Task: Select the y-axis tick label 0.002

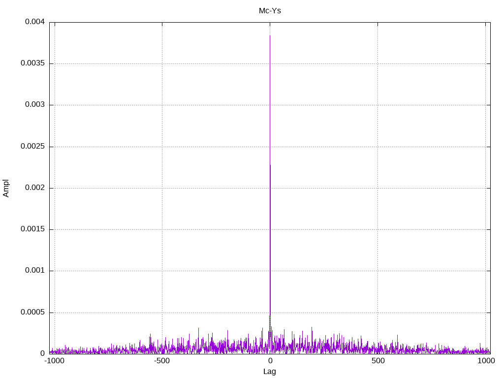Action: (35, 188)
